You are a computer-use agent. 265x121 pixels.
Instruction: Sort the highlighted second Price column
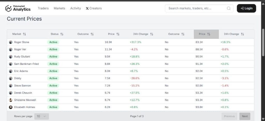[x=209, y=34]
